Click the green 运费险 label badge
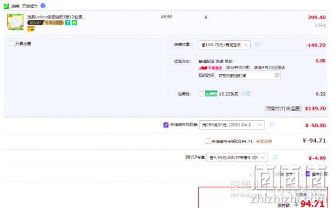Screen dimensions: 332x208 pyautogui.click(x=211, y=93)
